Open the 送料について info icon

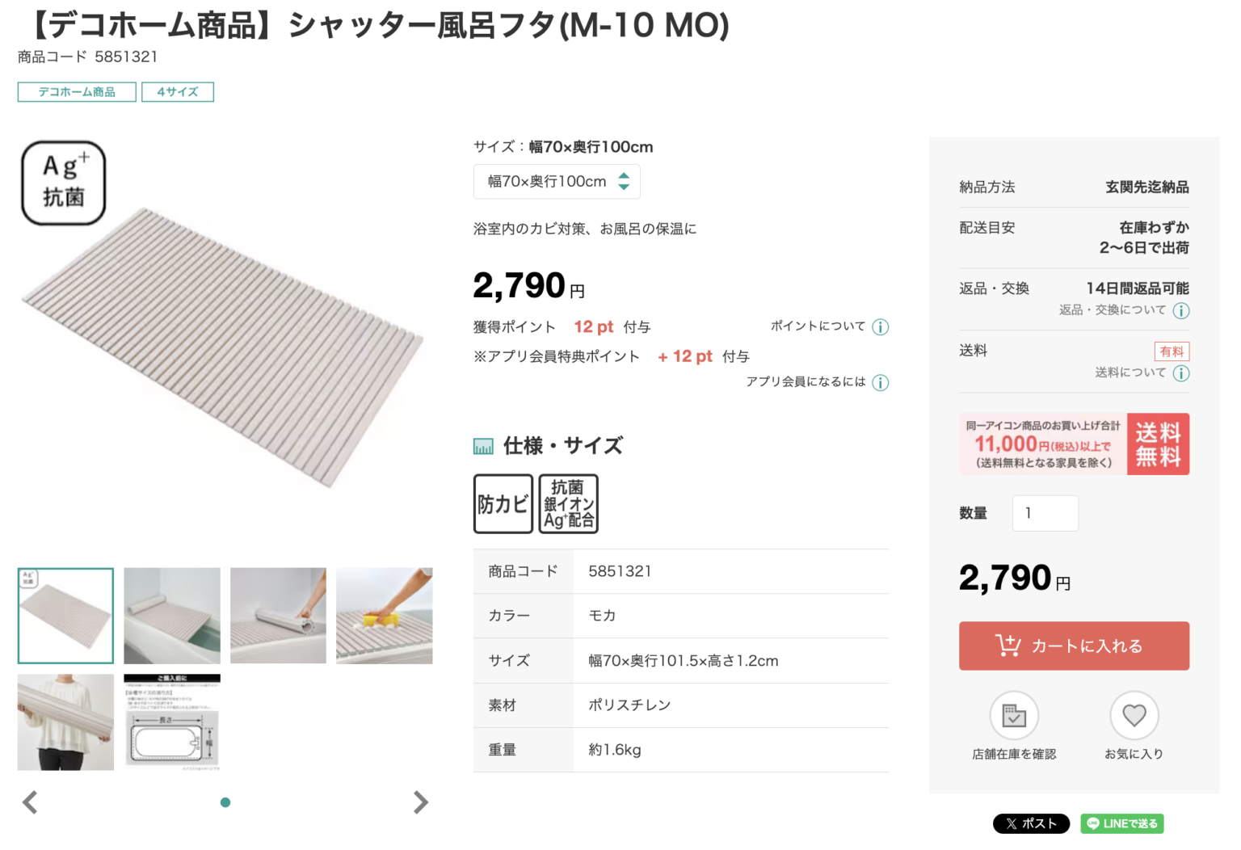[x=1181, y=372]
